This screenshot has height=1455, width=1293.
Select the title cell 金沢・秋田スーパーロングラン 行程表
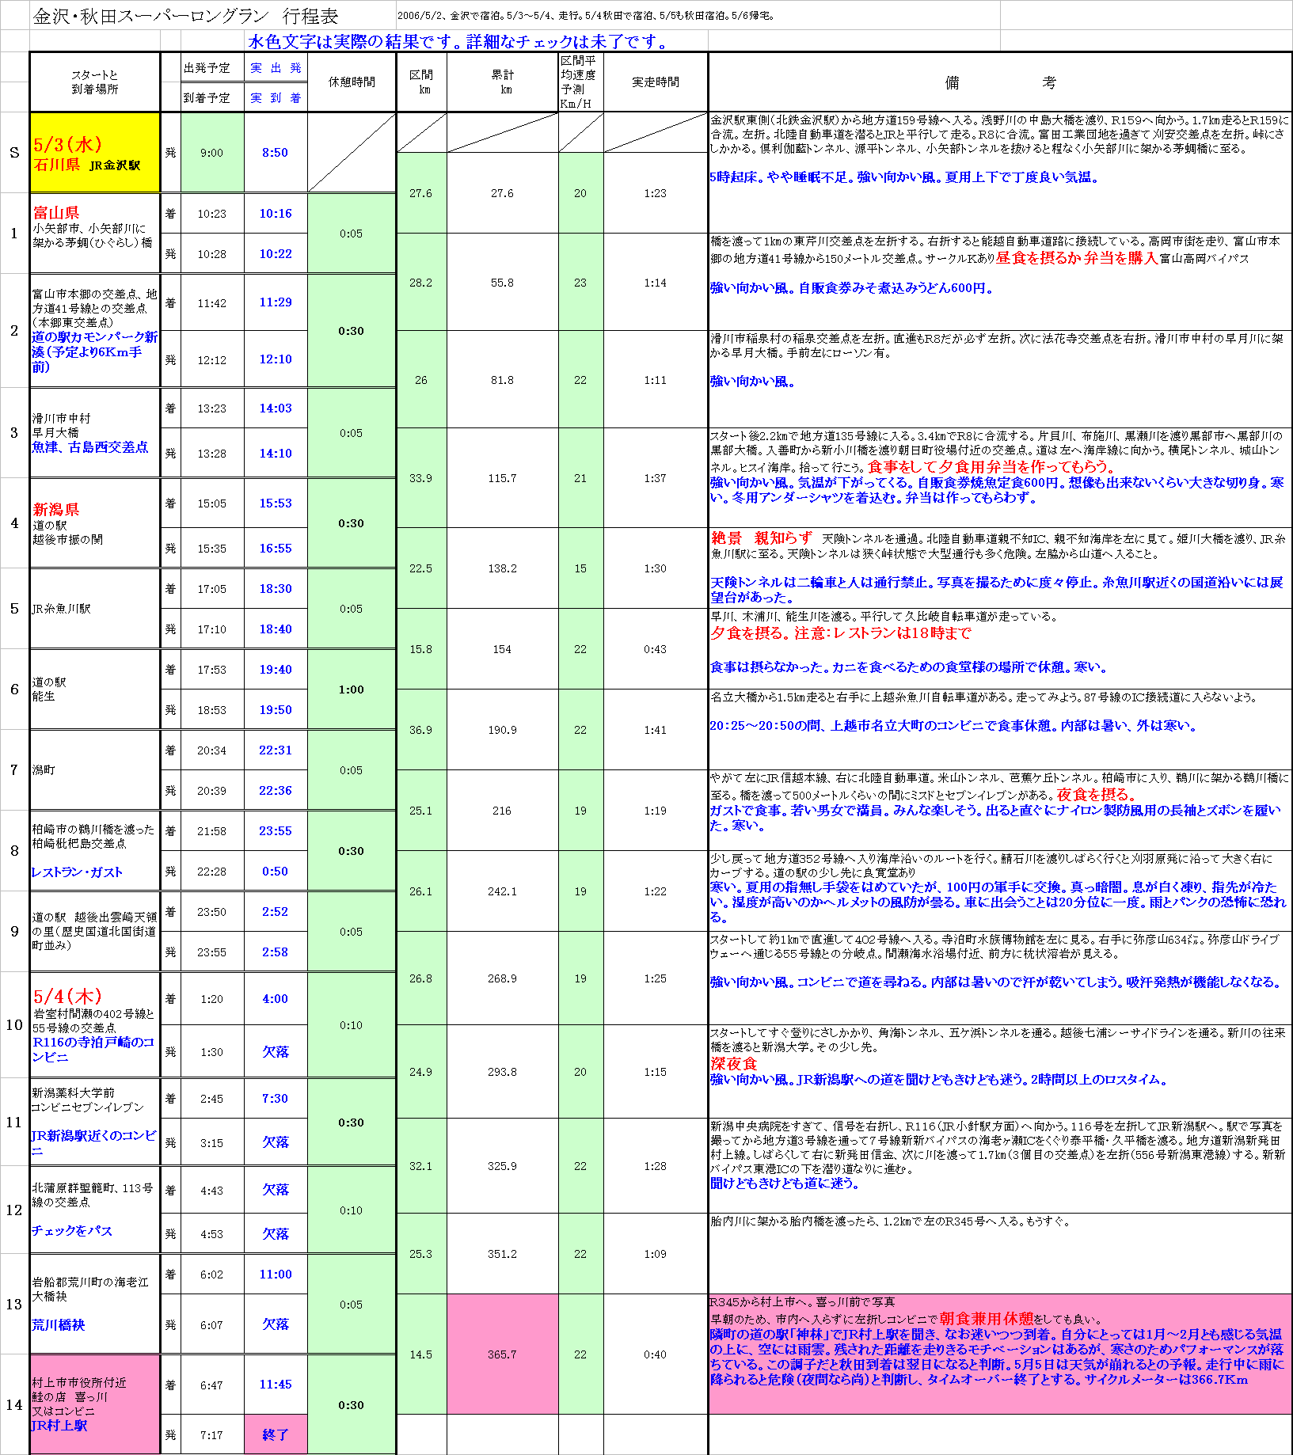(x=186, y=16)
